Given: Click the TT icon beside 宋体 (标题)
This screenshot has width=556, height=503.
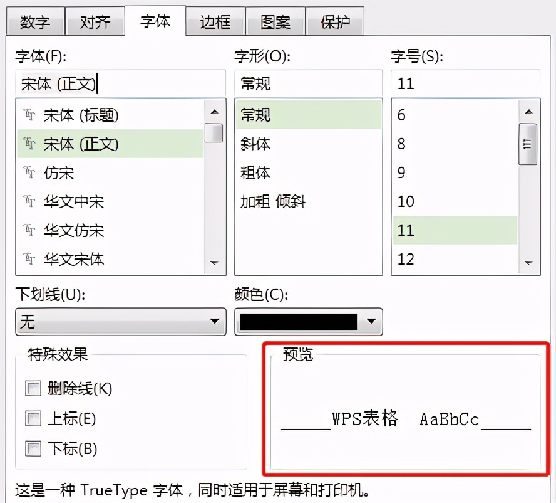Looking at the screenshot, I should coord(29,115).
